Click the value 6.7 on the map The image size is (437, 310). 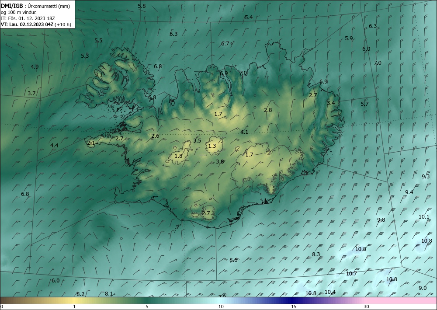(225, 43)
